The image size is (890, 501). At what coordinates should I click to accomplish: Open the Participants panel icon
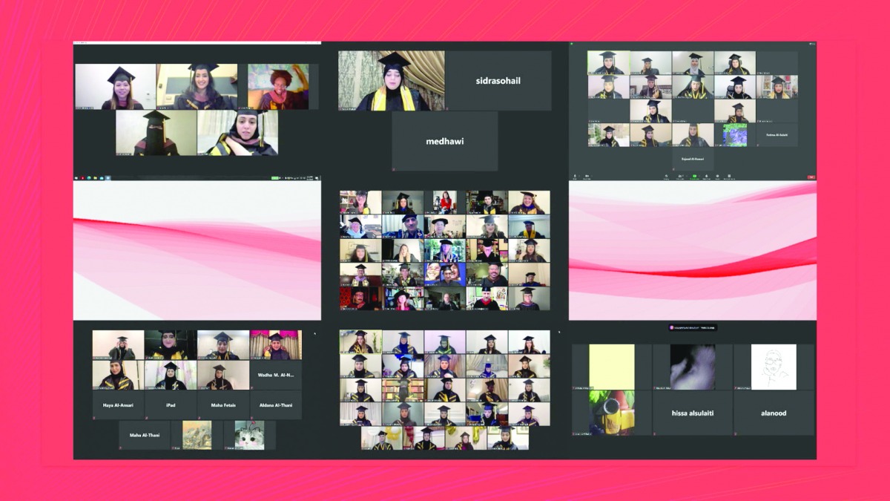680,177
